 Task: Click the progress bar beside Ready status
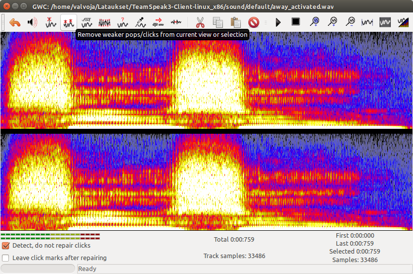pyautogui.click(x=38, y=269)
